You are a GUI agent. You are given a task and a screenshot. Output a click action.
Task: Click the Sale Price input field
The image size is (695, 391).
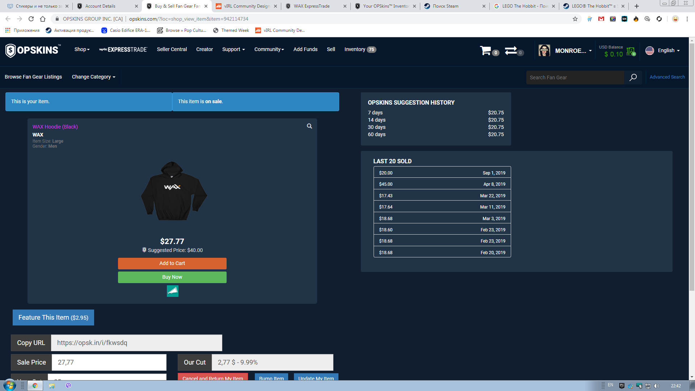click(x=109, y=362)
